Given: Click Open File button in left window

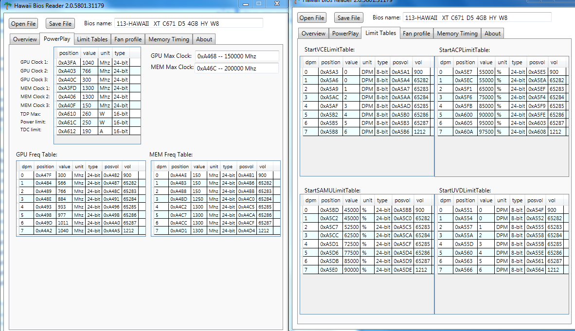Looking at the screenshot, I should point(23,23).
